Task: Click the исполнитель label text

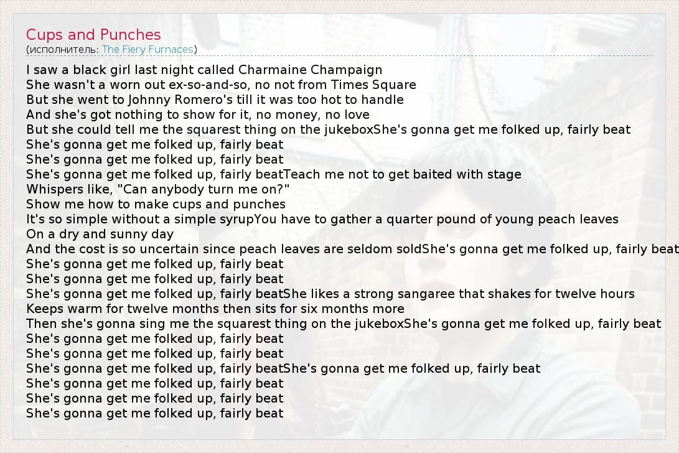Action: click(62, 49)
